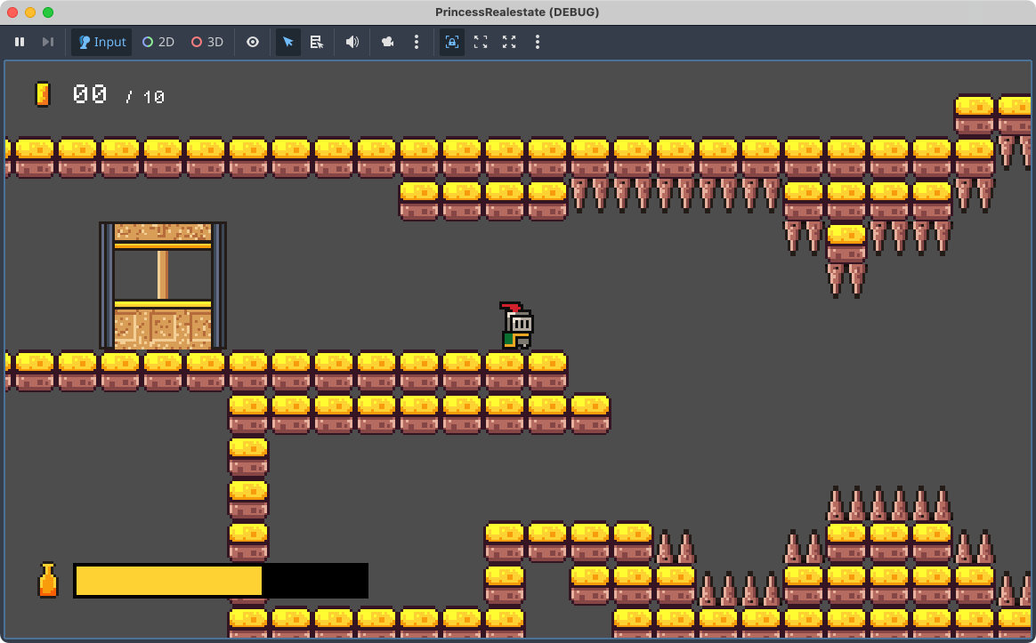
Task: Activate the arrow Select Mode tool
Action: coord(288,42)
